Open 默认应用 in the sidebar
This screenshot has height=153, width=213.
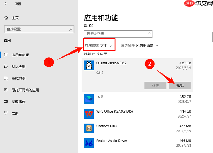point(18,67)
